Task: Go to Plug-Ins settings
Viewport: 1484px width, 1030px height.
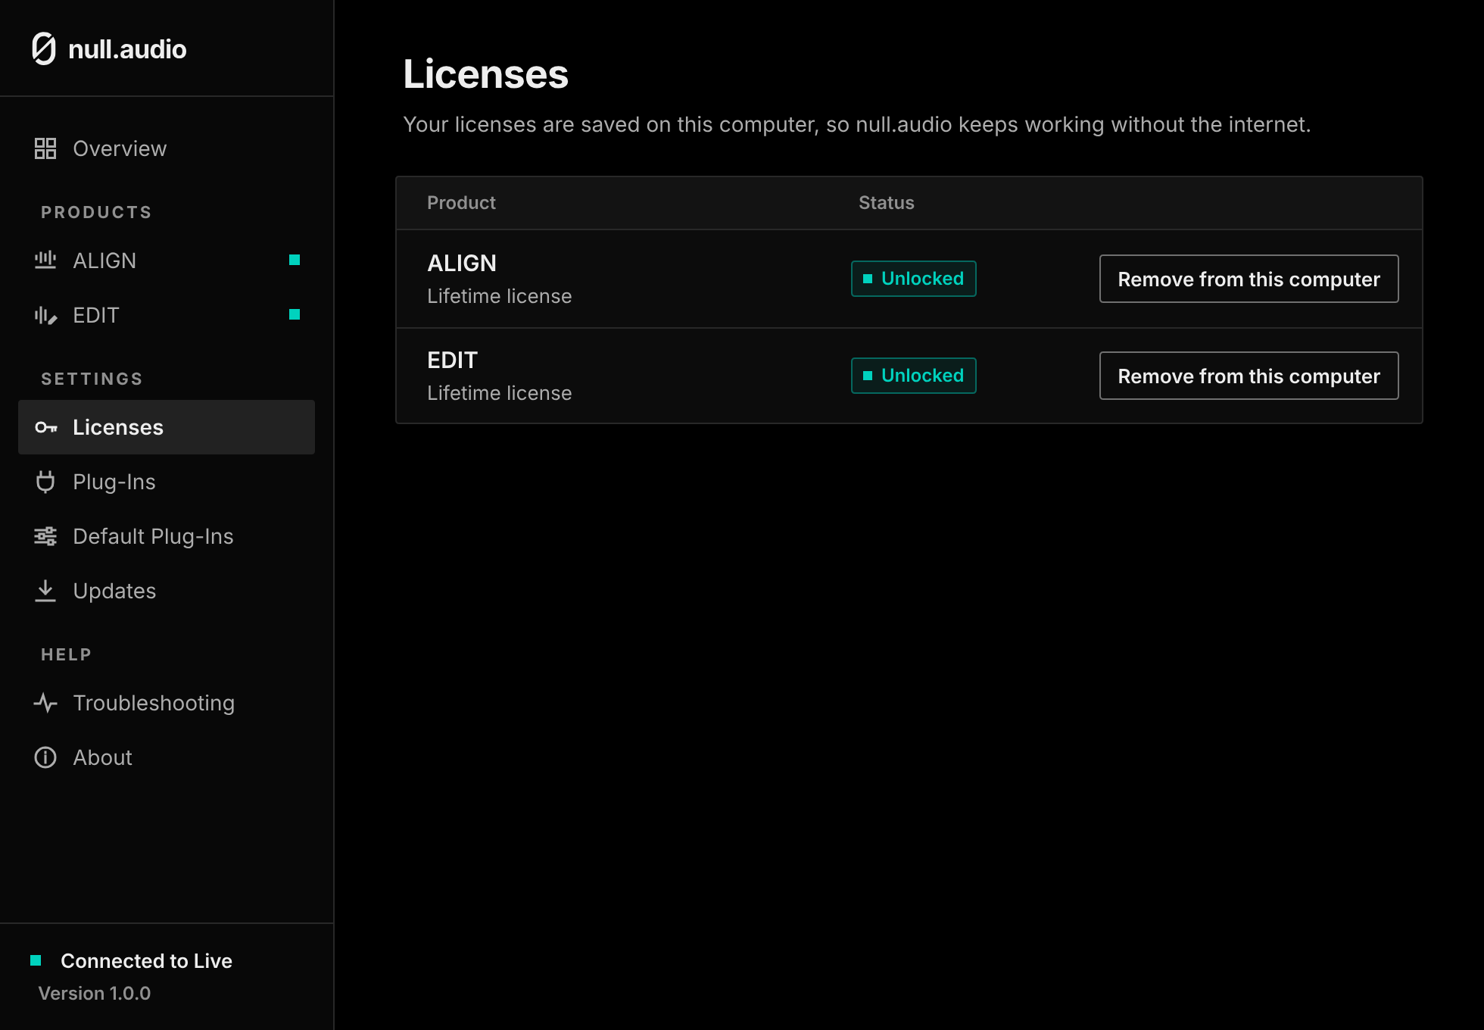Action: coord(167,482)
